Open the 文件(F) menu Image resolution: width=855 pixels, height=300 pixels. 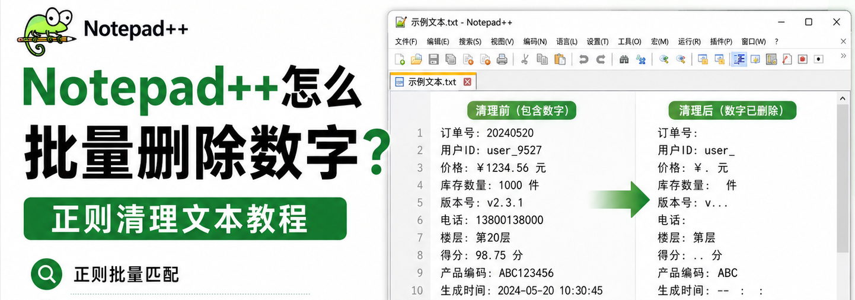(x=406, y=42)
